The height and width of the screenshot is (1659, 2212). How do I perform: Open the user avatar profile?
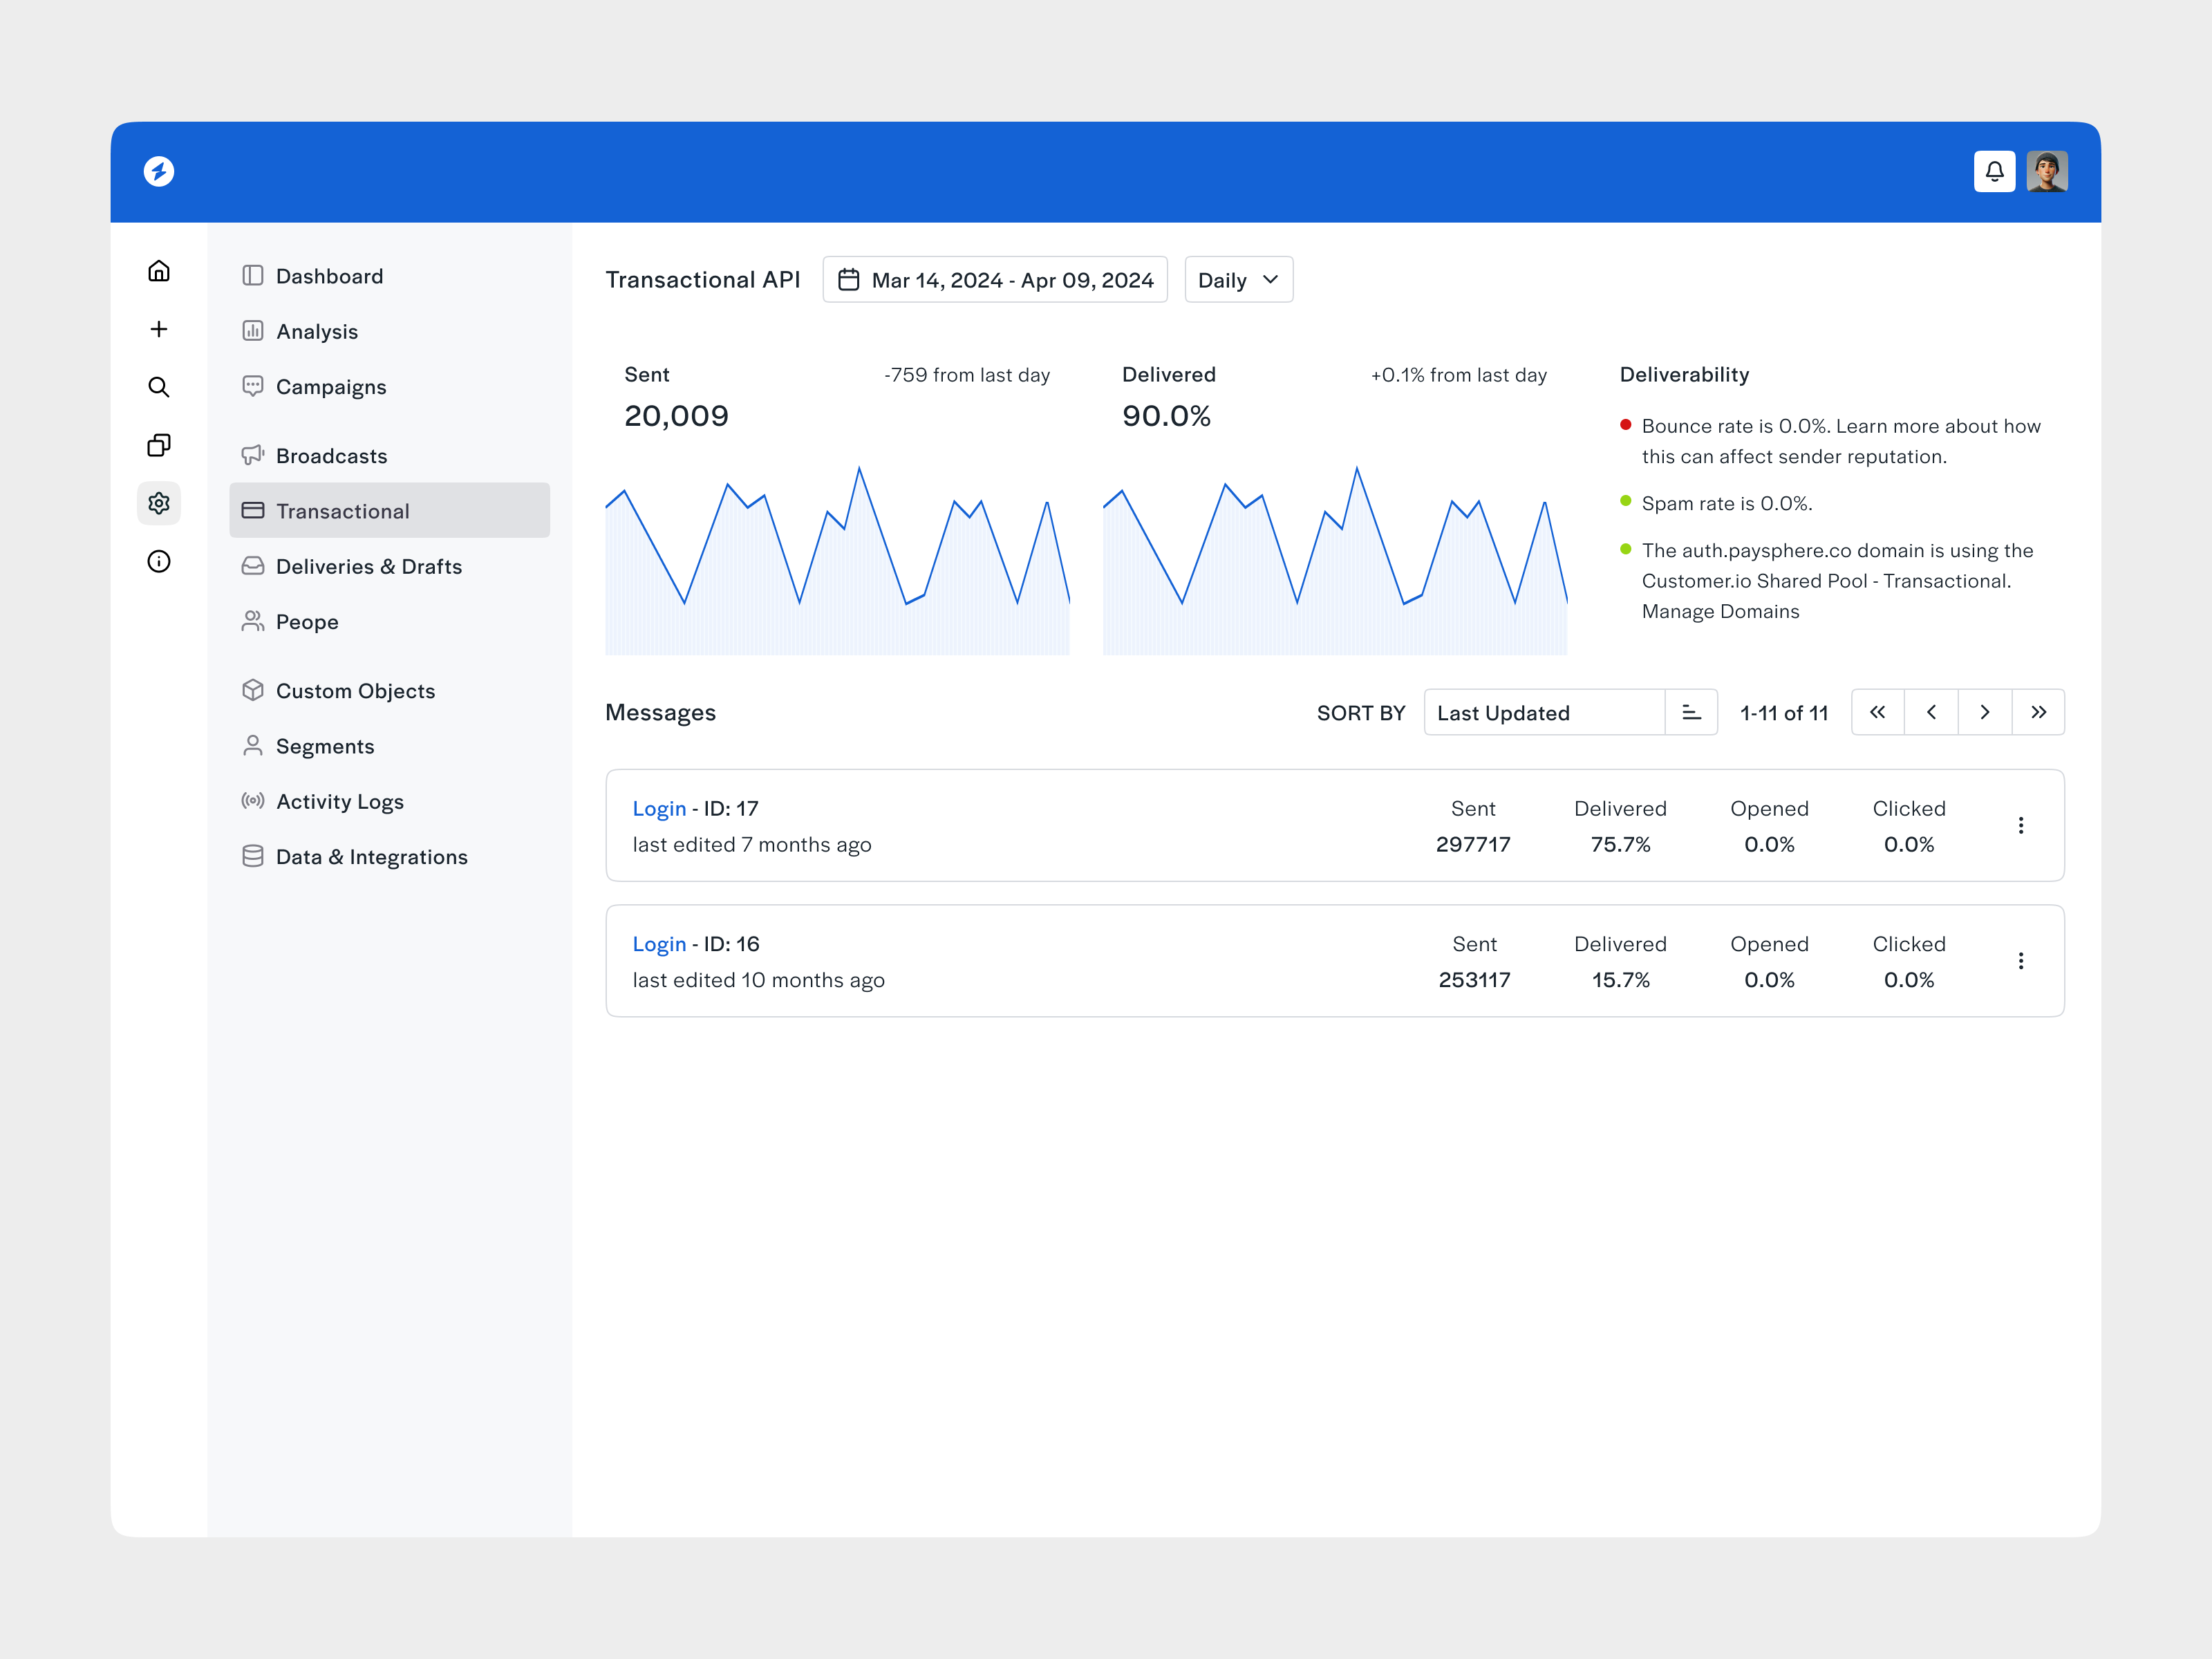[x=2046, y=171]
